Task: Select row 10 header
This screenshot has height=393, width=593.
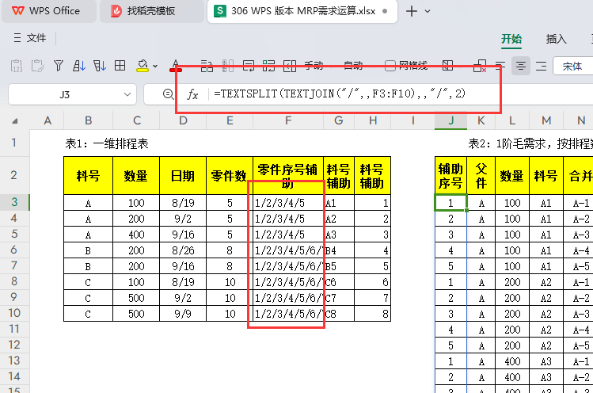Action: (14, 313)
